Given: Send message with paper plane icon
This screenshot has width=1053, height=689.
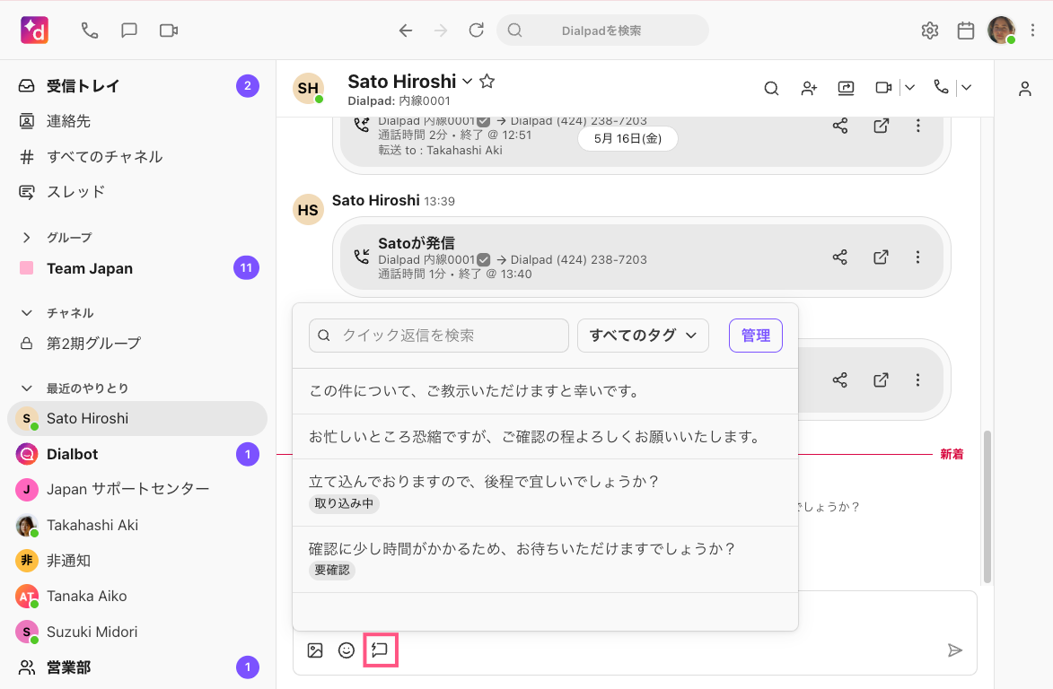Looking at the screenshot, I should click(x=955, y=650).
